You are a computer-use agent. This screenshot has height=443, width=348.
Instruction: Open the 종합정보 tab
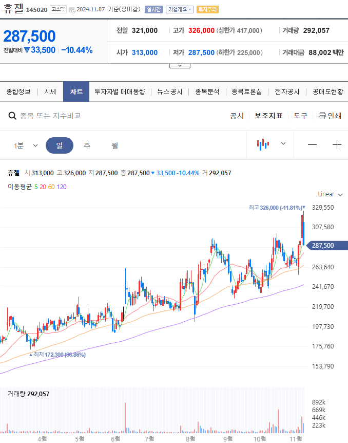pos(18,91)
